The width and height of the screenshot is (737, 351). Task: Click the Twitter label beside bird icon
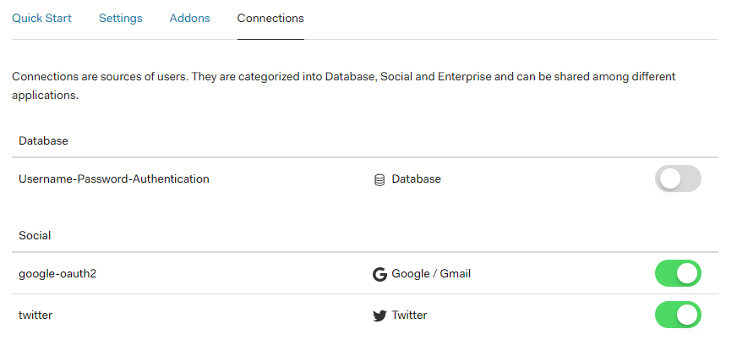pyautogui.click(x=409, y=315)
